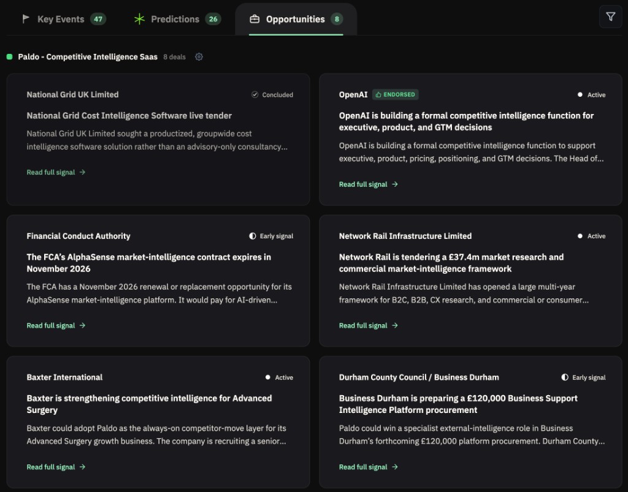Screen dimensions: 628x492
Task: Click Early signal label on Durham card
Action: tap(589, 377)
